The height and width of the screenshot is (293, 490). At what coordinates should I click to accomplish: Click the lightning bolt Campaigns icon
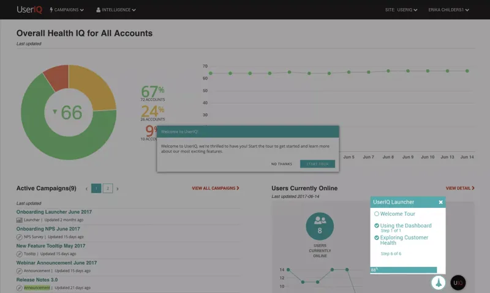point(51,10)
